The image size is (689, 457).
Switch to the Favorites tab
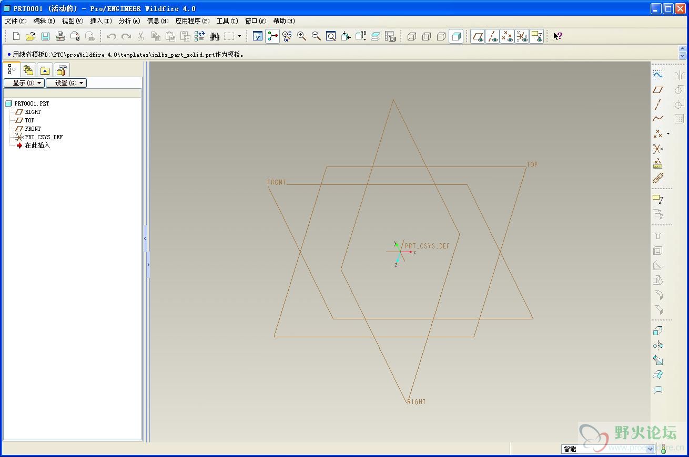pyautogui.click(x=45, y=70)
